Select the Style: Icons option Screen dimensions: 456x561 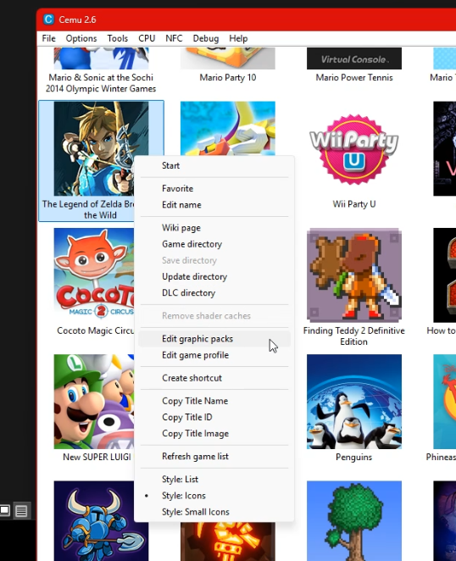[214, 496]
